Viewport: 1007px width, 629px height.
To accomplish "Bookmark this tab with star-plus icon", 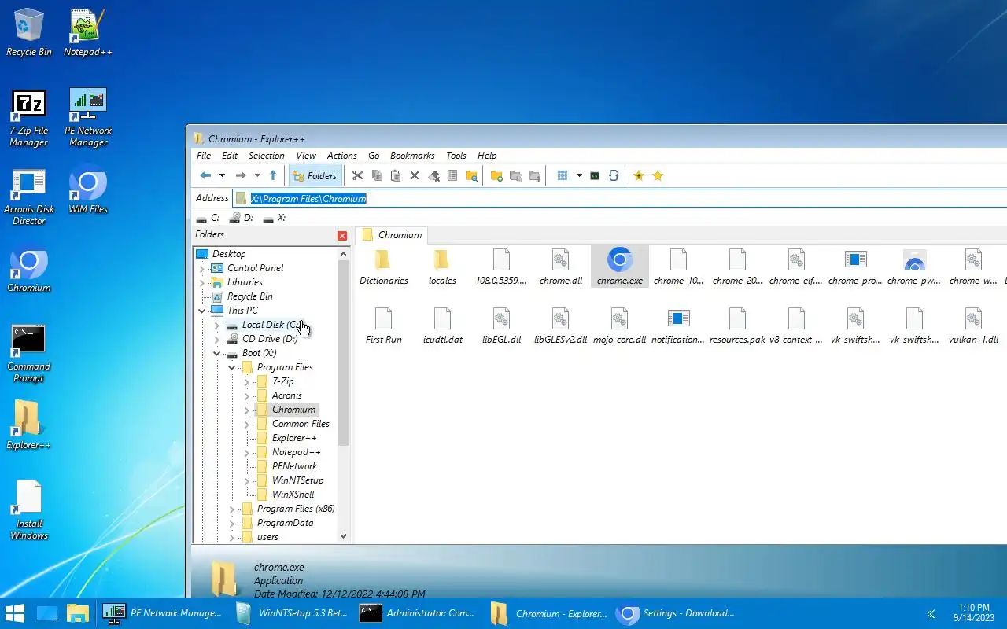I will 639,175.
